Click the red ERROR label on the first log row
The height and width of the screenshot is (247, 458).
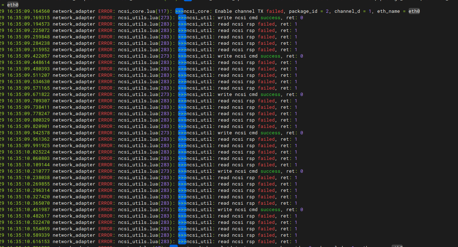[105, 11]
